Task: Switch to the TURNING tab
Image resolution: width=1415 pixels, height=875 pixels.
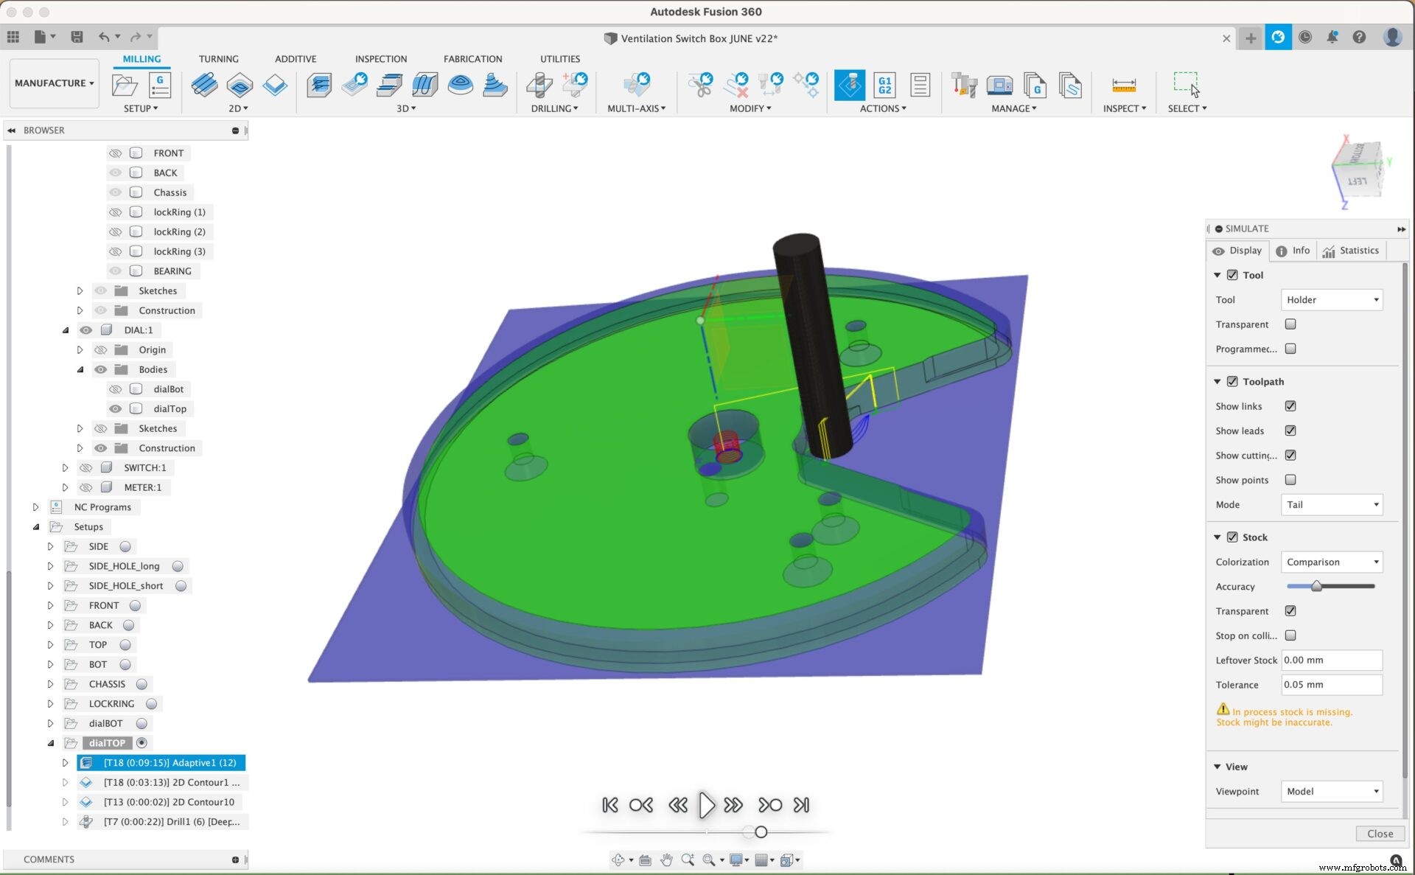Action: pyautogui.click(x=218, y=59)
